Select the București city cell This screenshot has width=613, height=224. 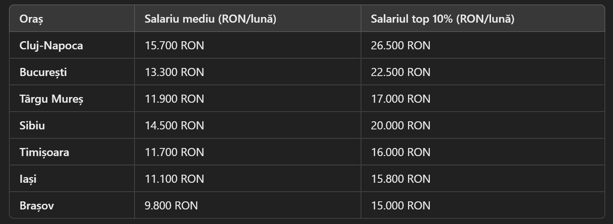(x=43, y=72)
